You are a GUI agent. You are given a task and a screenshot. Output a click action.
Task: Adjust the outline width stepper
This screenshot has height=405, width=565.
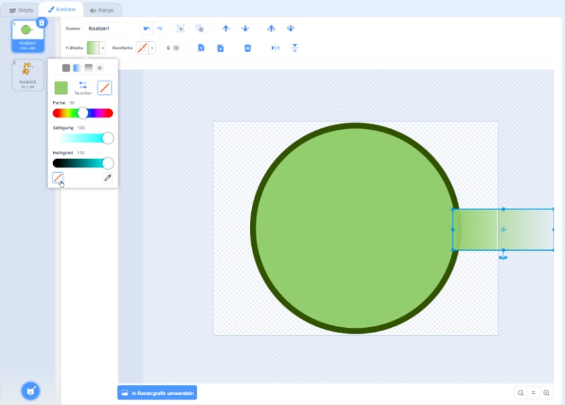point(176,48)
